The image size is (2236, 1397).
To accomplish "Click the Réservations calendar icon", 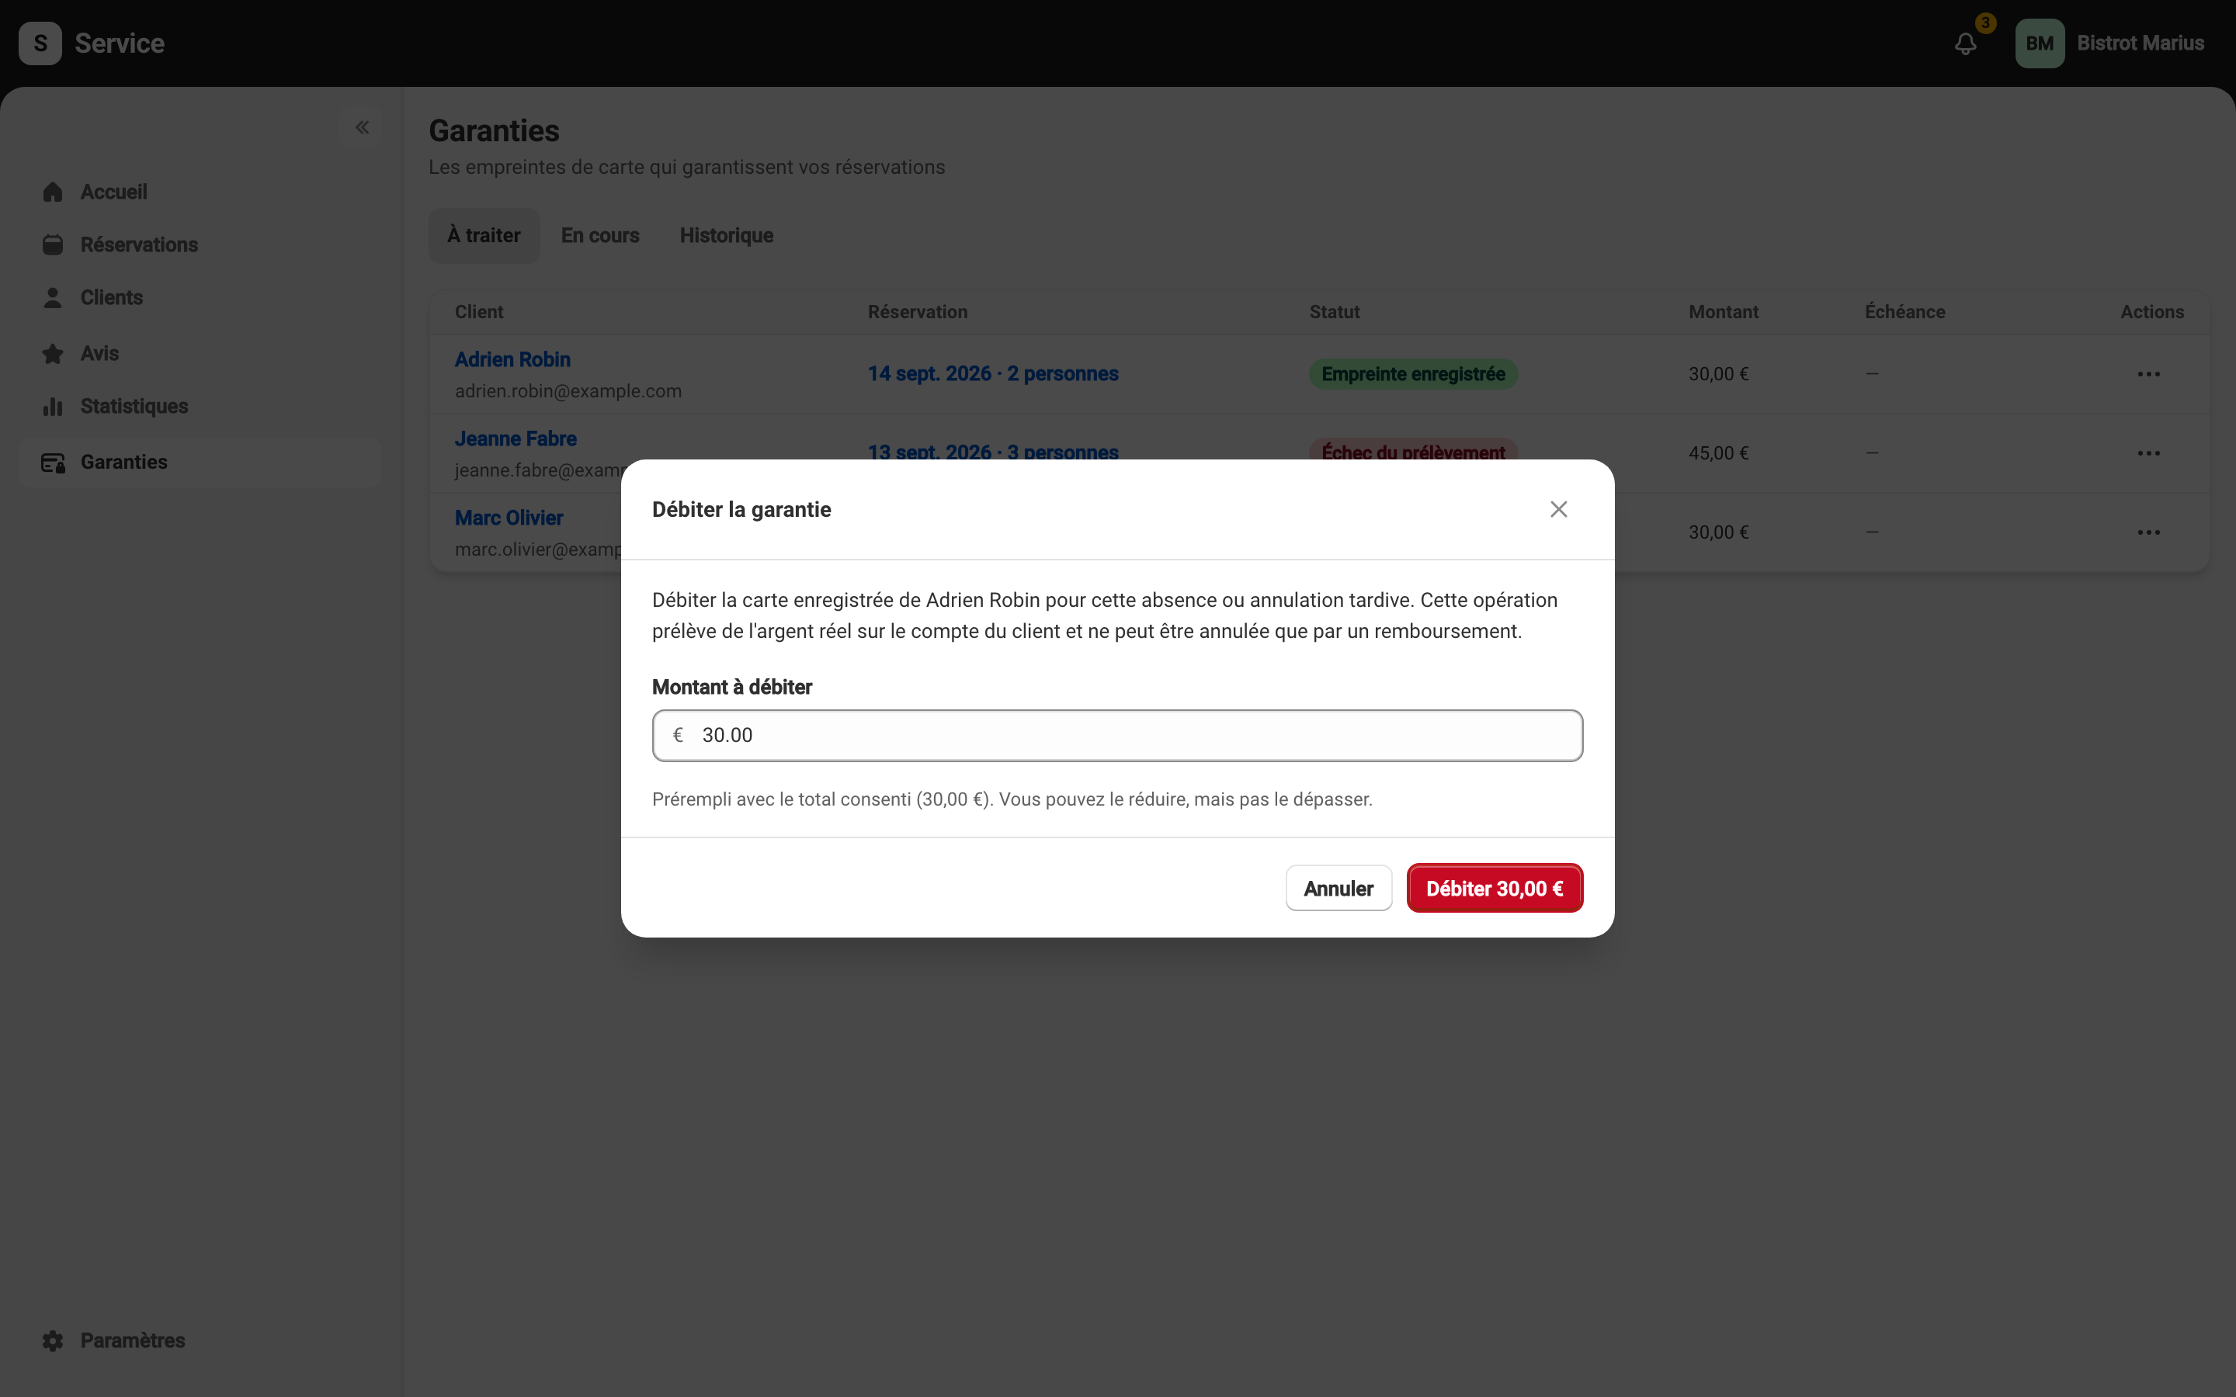I will (x=53, y=244).
